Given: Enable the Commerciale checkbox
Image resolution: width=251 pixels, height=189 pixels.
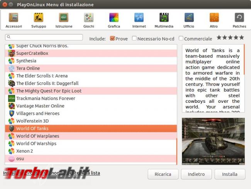Looking at the screenshot, I should 181,38.
